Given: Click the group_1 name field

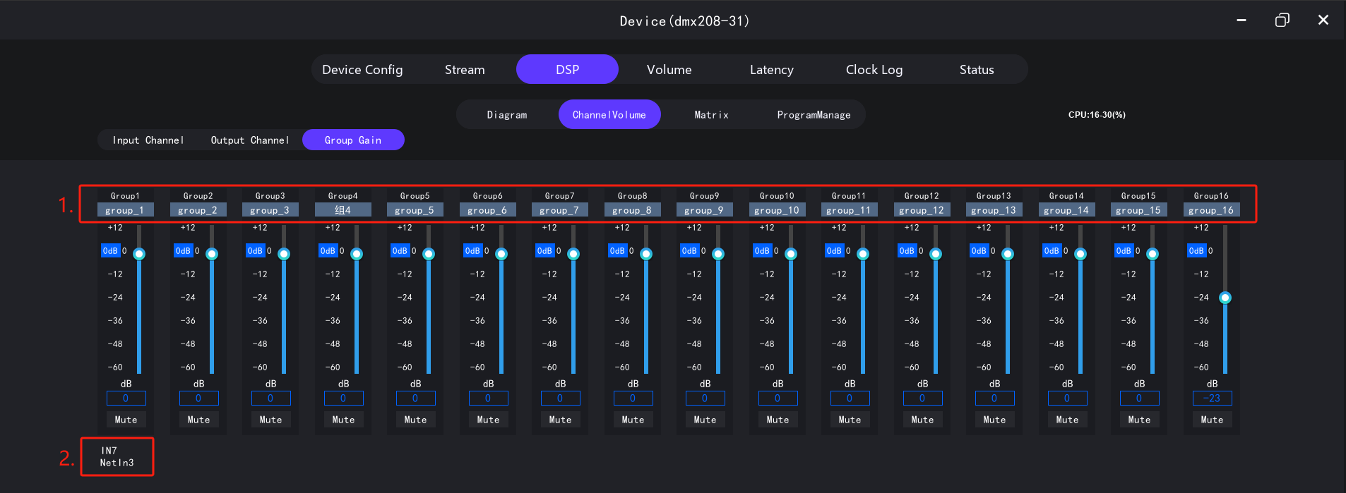Looking at the screenshot, I should coord(124,210).
